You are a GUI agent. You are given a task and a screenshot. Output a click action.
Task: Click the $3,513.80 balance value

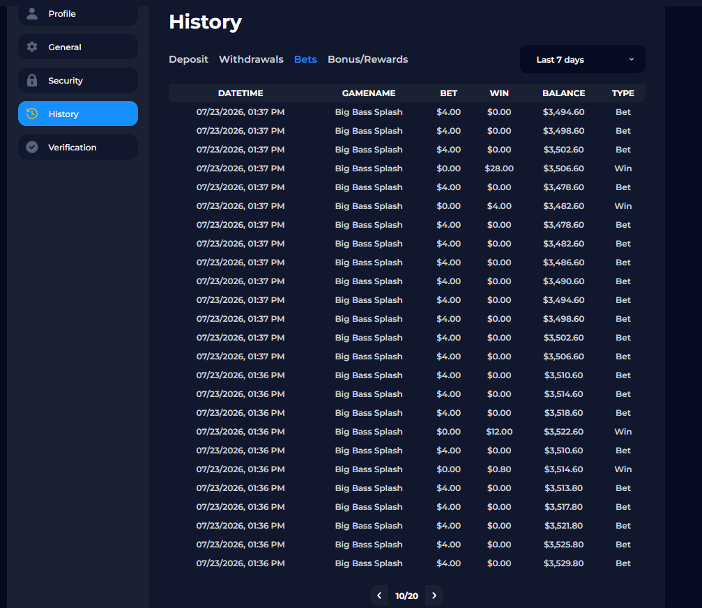click(564, 488)
